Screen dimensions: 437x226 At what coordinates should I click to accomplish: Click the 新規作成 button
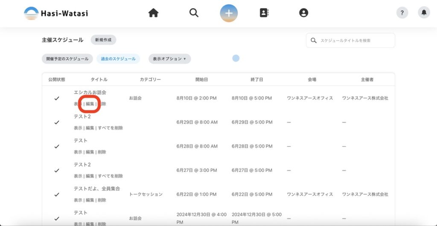(x=103, y=40)
